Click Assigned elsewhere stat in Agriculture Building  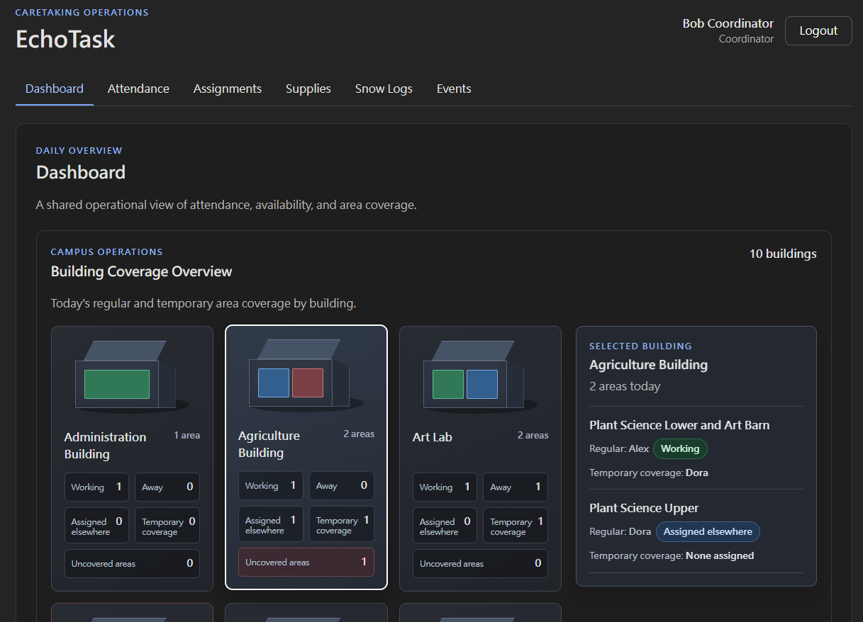271,524
